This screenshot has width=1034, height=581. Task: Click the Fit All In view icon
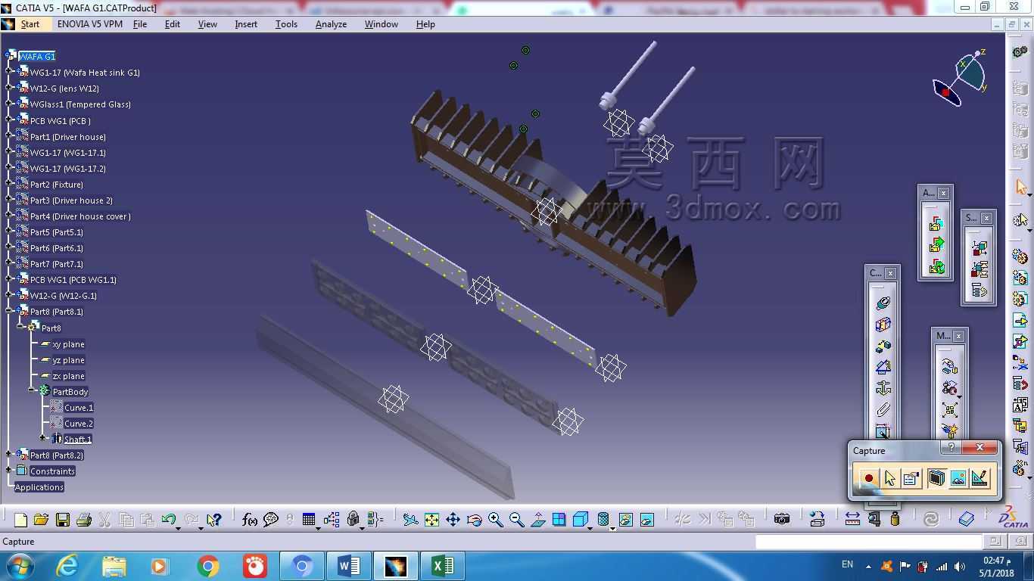(431, 520)
